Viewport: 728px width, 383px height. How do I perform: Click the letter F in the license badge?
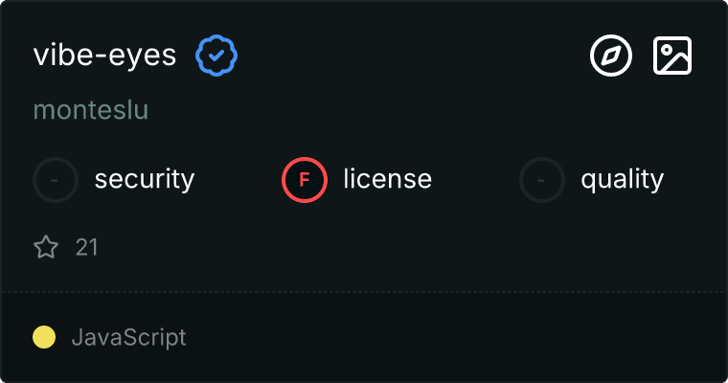pyautogui.click(x=305, y=179)
